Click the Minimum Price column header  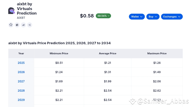pos(59,53)
